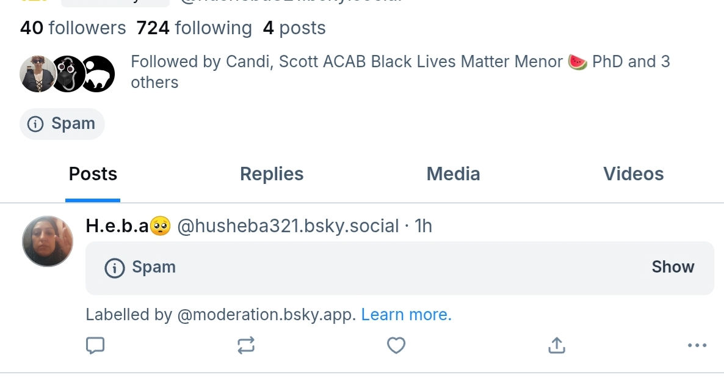Click the post author's avatar photo

48,241
